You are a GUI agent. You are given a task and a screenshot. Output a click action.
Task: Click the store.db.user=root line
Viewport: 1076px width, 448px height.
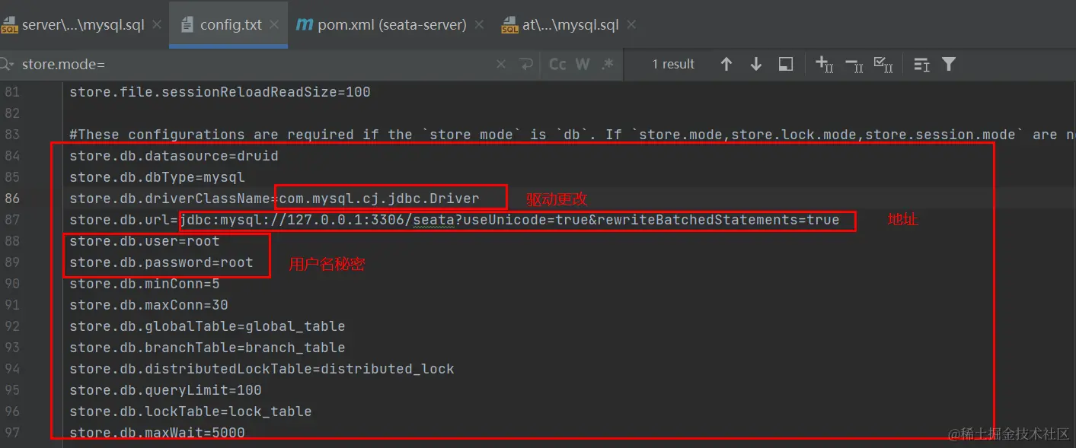[145, 241]
